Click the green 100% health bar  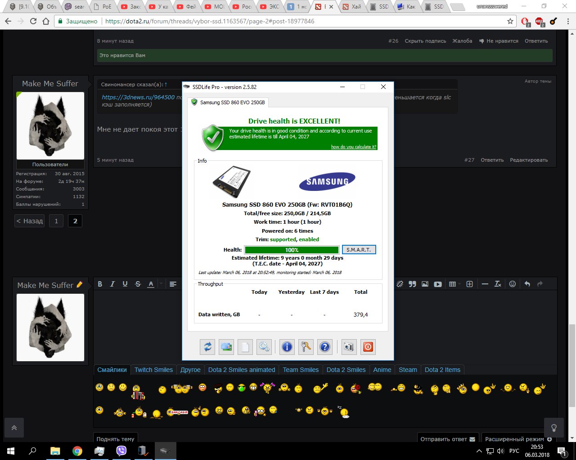coord(292,250)
